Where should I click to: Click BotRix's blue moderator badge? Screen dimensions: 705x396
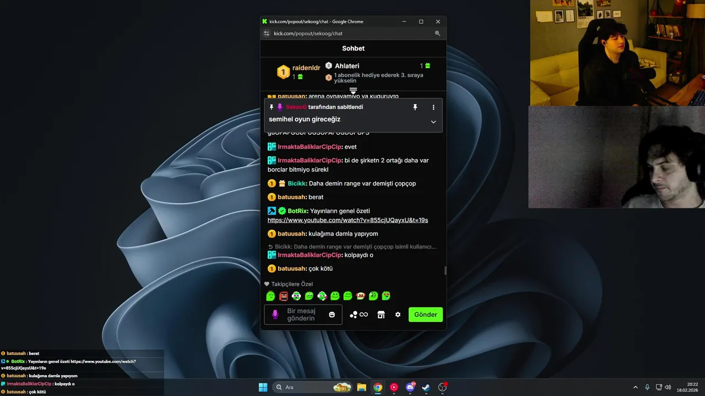[272, 211]
